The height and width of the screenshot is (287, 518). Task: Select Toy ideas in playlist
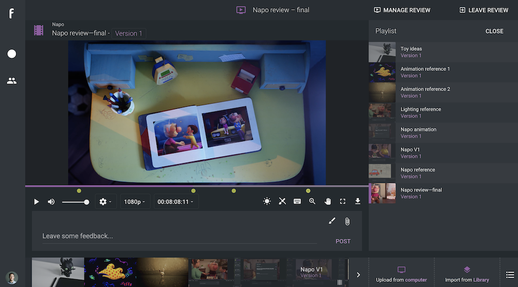[443, 52]
